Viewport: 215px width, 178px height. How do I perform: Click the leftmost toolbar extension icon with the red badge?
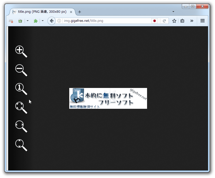[x=11, y=21]
